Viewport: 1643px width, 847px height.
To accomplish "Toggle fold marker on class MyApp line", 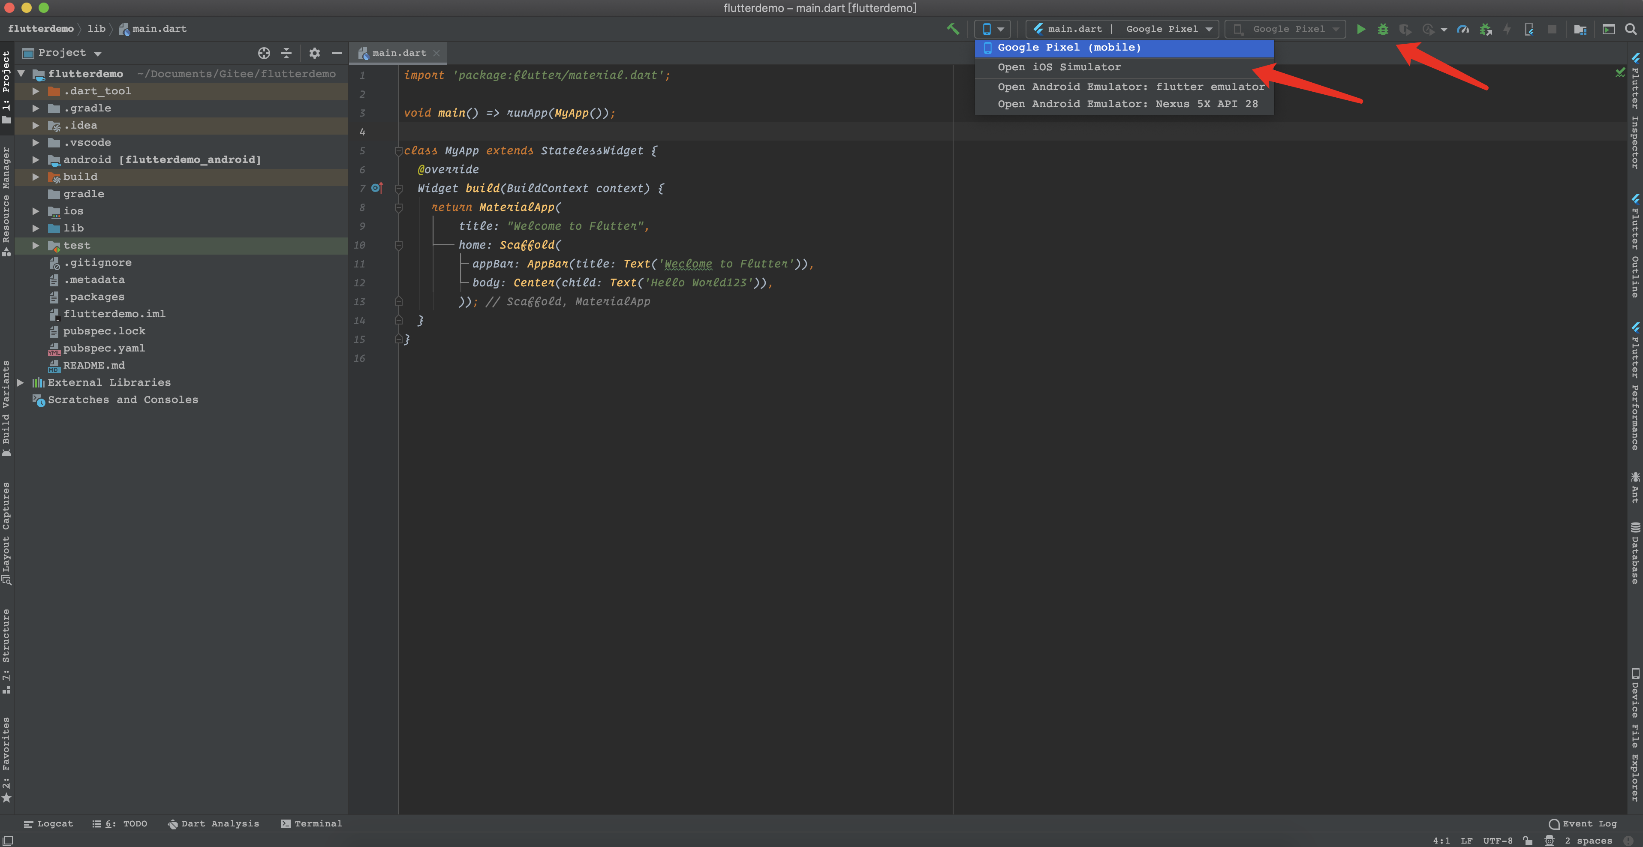I will click(x=398, y=151).
